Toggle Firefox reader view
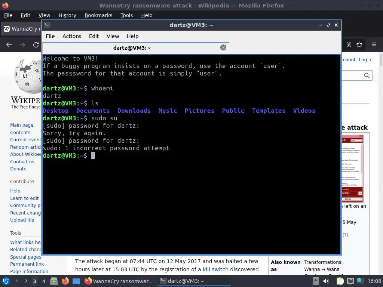This screenshot has width=383, height=287. click(x=349, y=44)
